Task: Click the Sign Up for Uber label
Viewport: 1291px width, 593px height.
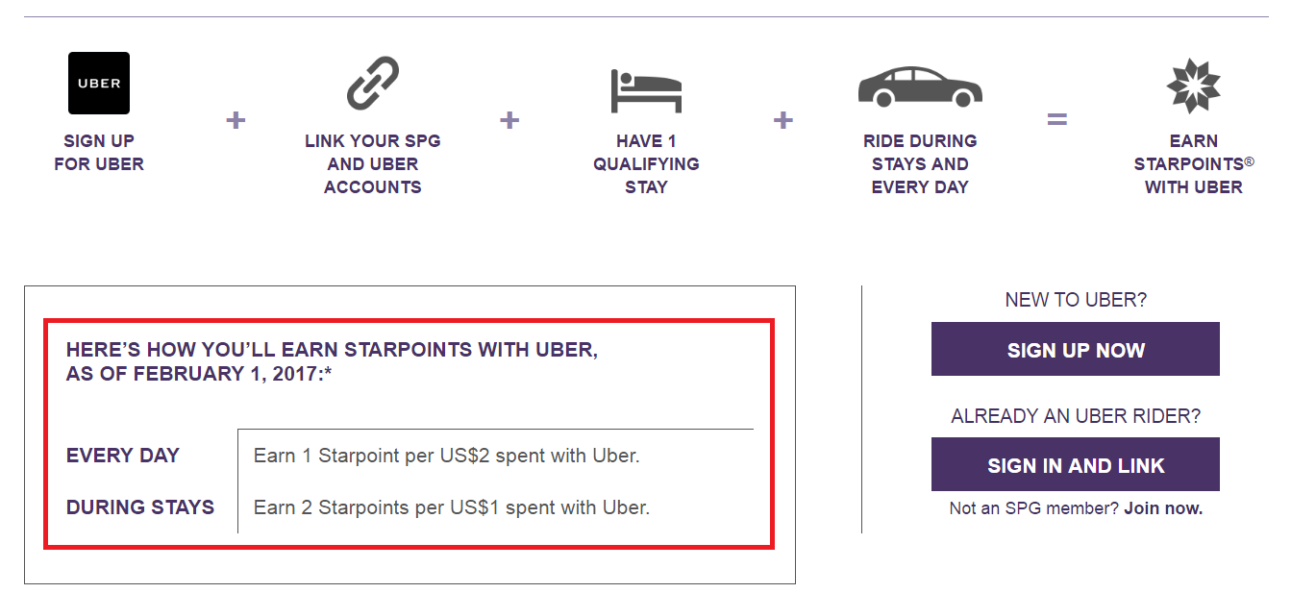Action: click(x=99, y=153)
